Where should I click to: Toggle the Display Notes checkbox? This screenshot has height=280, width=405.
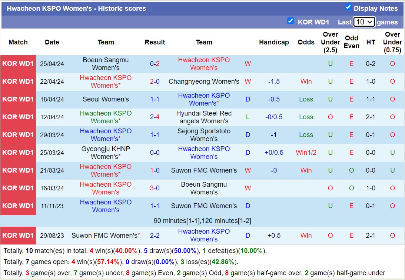click(x=348, y=7)
